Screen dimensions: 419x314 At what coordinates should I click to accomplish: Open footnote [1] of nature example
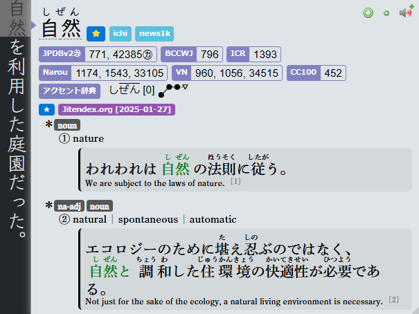coord(235,182)
